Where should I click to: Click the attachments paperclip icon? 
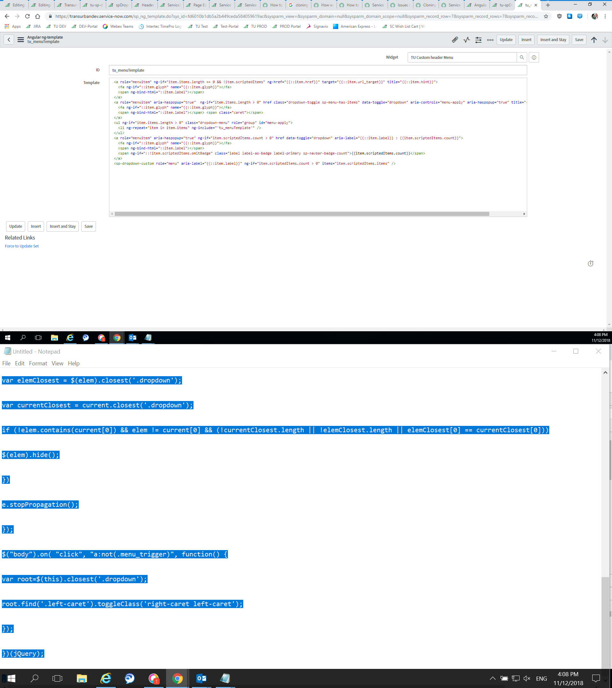(x=455, y=40)
